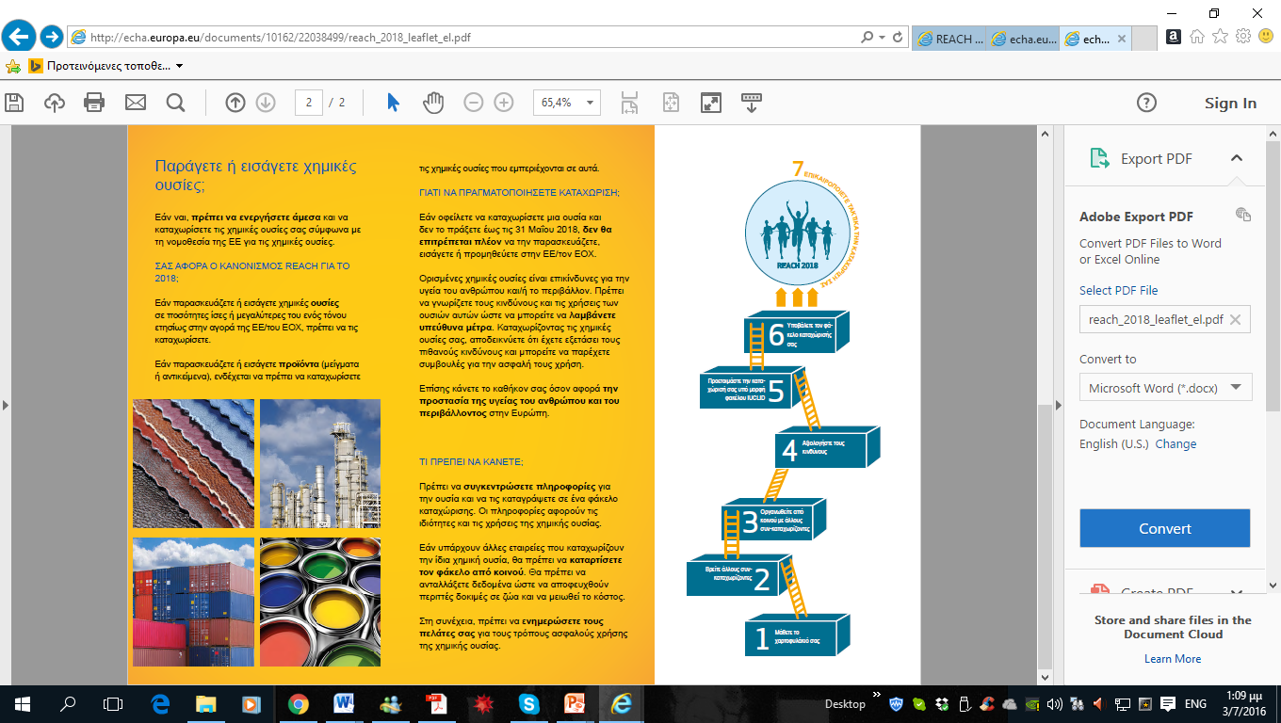Print the PDF document
This screenshot has width=1281, height=723.
[x=94, y=103]
